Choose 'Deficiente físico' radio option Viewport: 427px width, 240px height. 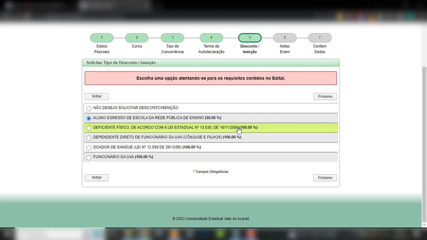89,128
